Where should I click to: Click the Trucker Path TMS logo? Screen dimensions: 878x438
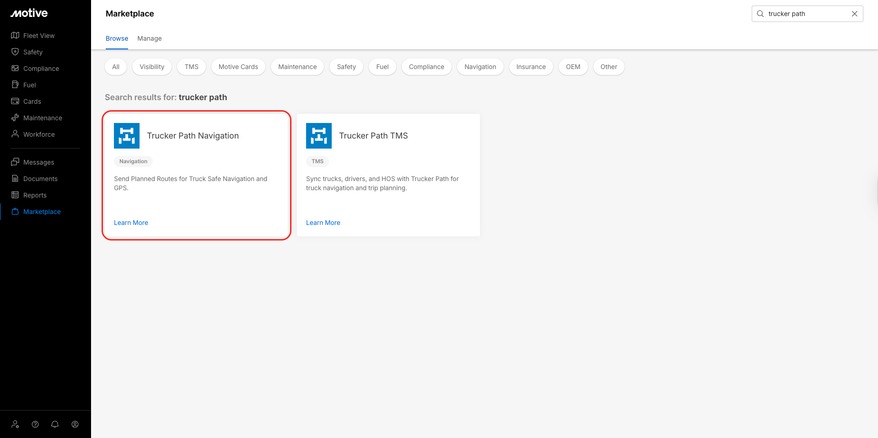point(318,136)
